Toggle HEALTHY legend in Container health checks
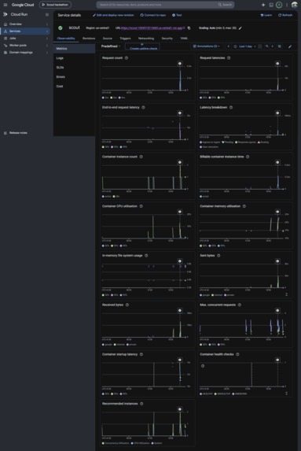 pyautogui.click(x=206, y=394)
